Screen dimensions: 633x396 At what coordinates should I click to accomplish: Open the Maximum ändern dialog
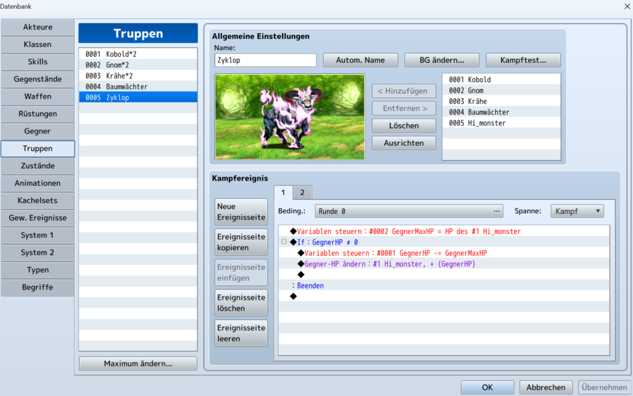(x=137, y=363)
